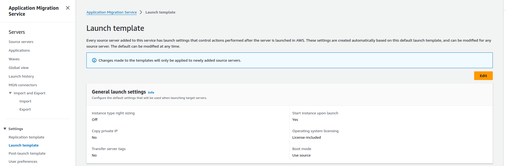Close the Application Migration Service navigation panel
This screenshot has height=166, width=506.
tap(68, 8)
